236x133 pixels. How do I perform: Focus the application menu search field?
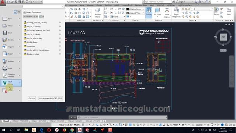[x=43, y=7]
